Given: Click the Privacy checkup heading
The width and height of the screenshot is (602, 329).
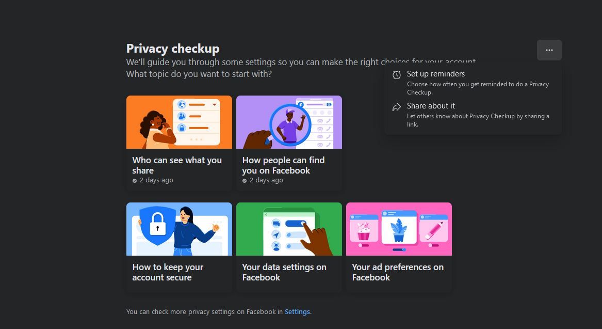Looking at the screenshot, I should pos(173,49).
